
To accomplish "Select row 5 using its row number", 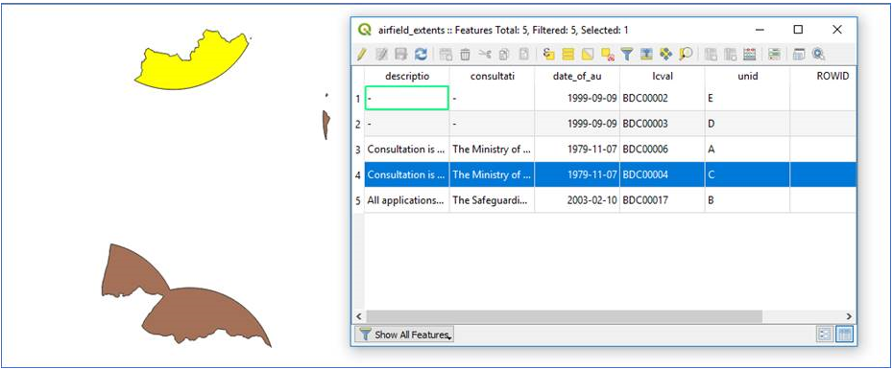I will pyautogui.click(x=357, y=200).
